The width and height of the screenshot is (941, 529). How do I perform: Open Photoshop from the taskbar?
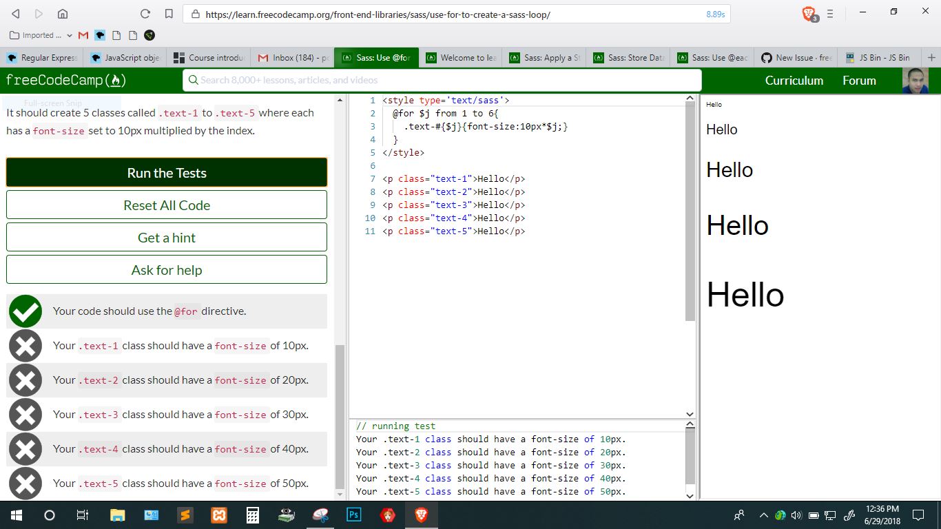pyautogui.click(x=353, y=515)
